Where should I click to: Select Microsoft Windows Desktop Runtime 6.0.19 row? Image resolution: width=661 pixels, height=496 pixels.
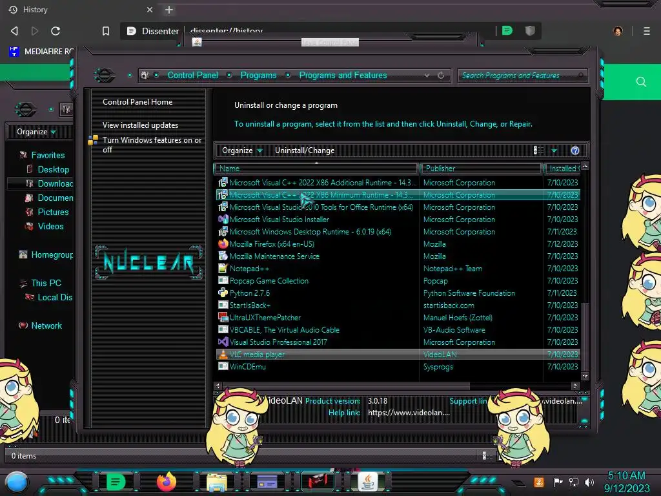point(398,232)
